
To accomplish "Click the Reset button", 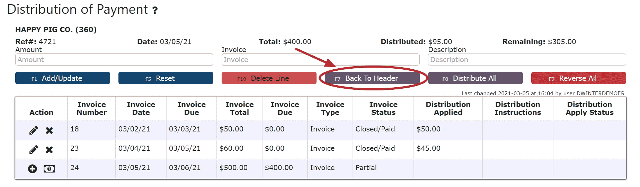I will (x=166, y=78).
